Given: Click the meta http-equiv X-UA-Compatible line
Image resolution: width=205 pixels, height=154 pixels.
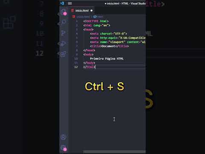Looking at the screenshot, I should click(118, 38).
